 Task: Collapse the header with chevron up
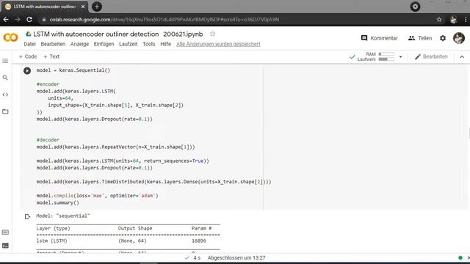pos(462,56)
